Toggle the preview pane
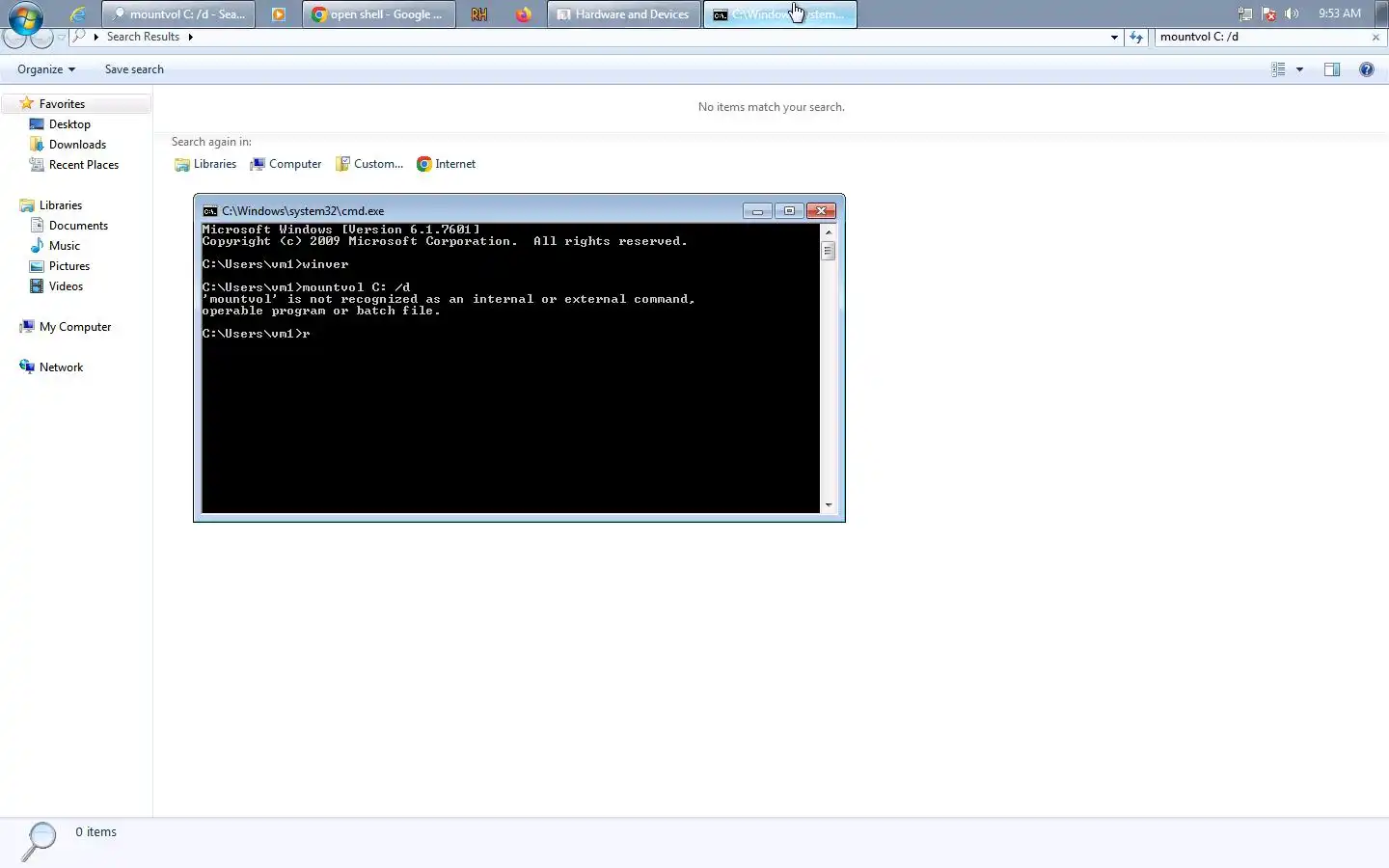 1332,69
